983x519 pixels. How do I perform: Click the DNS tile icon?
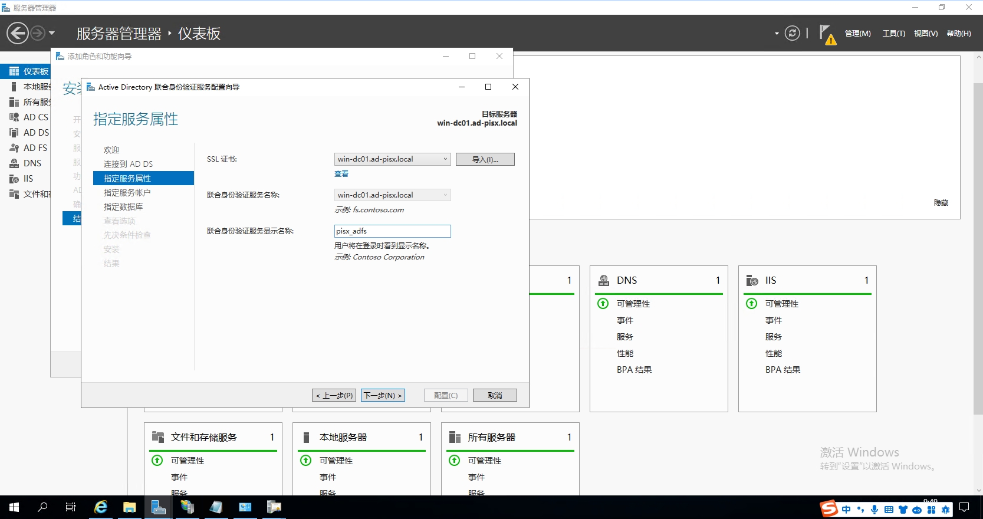[604, 280]
